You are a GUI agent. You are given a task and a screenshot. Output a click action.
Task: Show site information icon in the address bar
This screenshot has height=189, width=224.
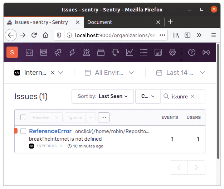tap(69, 35)
